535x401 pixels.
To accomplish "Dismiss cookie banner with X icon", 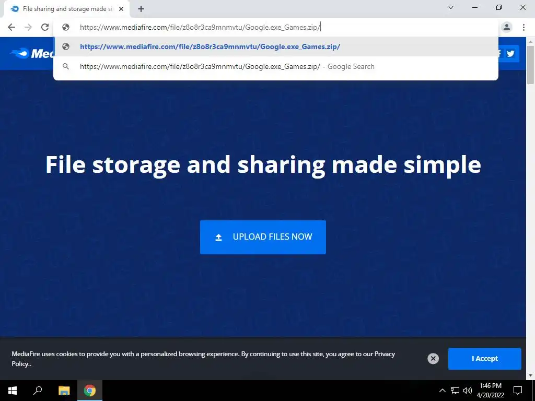I will pos(433,358).
